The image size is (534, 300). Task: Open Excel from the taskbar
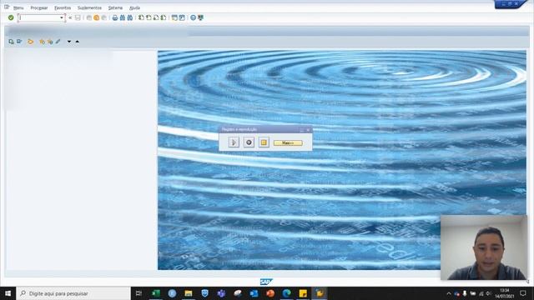click(x=156, y=293)
